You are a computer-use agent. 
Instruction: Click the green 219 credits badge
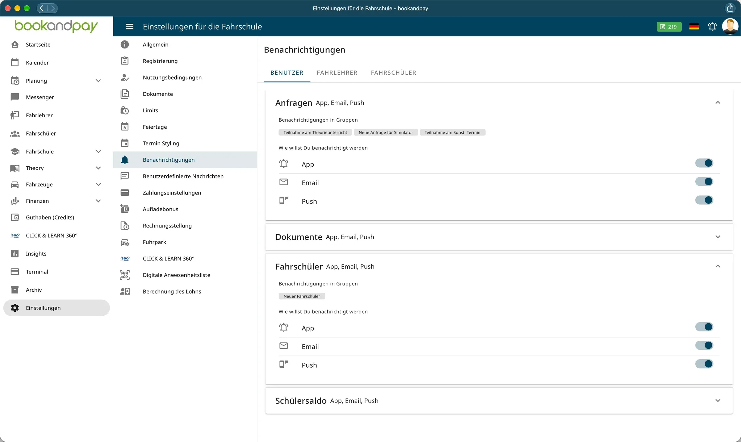point(669,27)
